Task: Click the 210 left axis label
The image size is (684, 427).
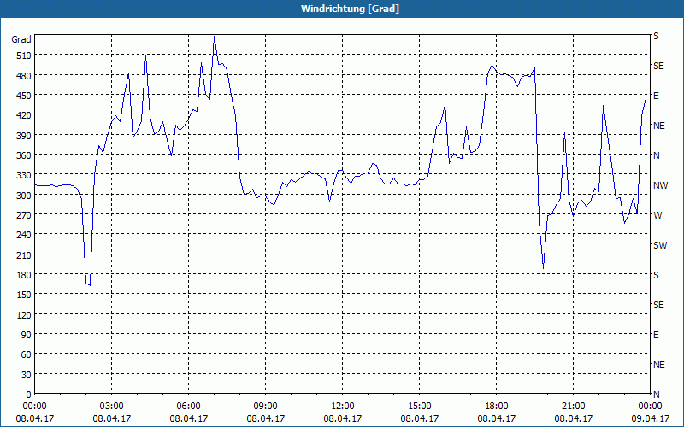Action: tap(24, 254)
